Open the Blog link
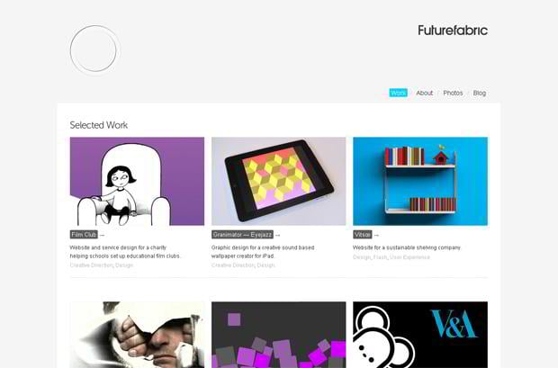The height and width of the screenshot is (368, 558). pos(480,93)
